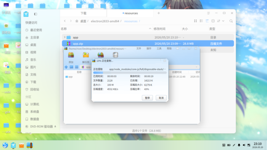267x150 pixels.
Task: Switch file manager to list view
Action: (x=201, y=21)
